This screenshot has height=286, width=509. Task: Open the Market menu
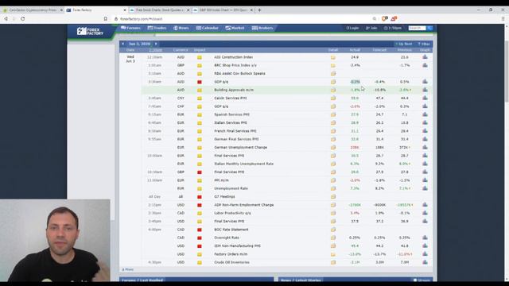(x=235, y=29)
